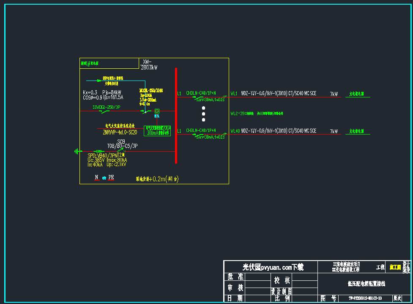Select the middle white ellipsis dot
The height and width of the screenshot is (304, 413).
(203, 114)
